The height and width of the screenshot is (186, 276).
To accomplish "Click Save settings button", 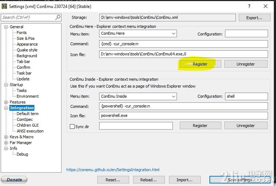I will point(240,179).
